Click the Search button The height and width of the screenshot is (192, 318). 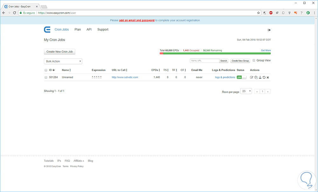(224, 61)
